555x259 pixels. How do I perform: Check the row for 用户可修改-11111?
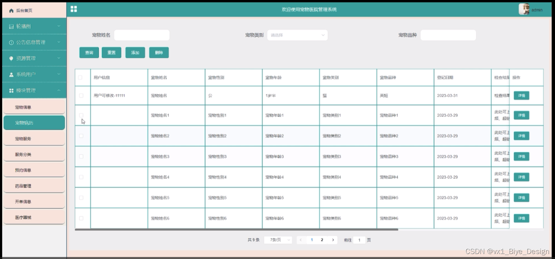pyautogui.click(x=81, y=96)
